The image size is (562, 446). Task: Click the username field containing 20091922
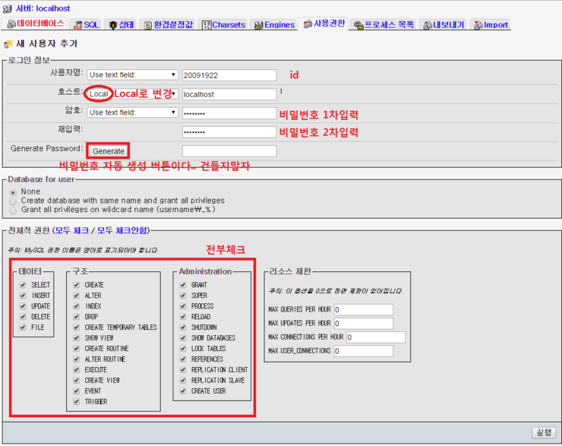tap(229, 75)
